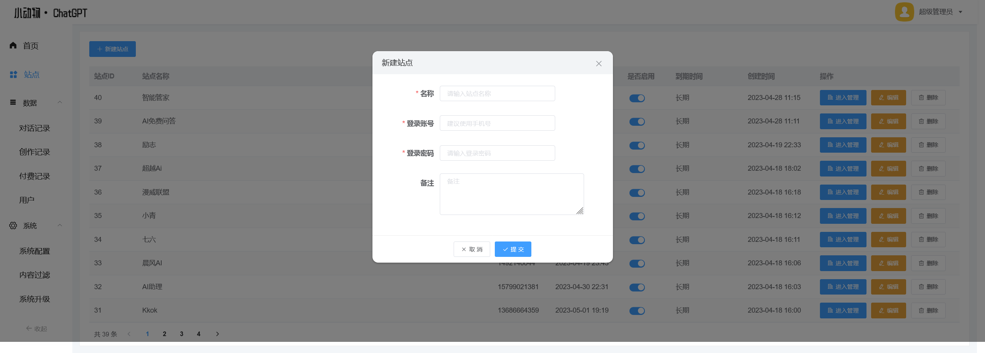The height and width of the screenshot is (353, 985).
Task: Click the 删除 trash icon for site AI助理
Action: pos(921,286)
